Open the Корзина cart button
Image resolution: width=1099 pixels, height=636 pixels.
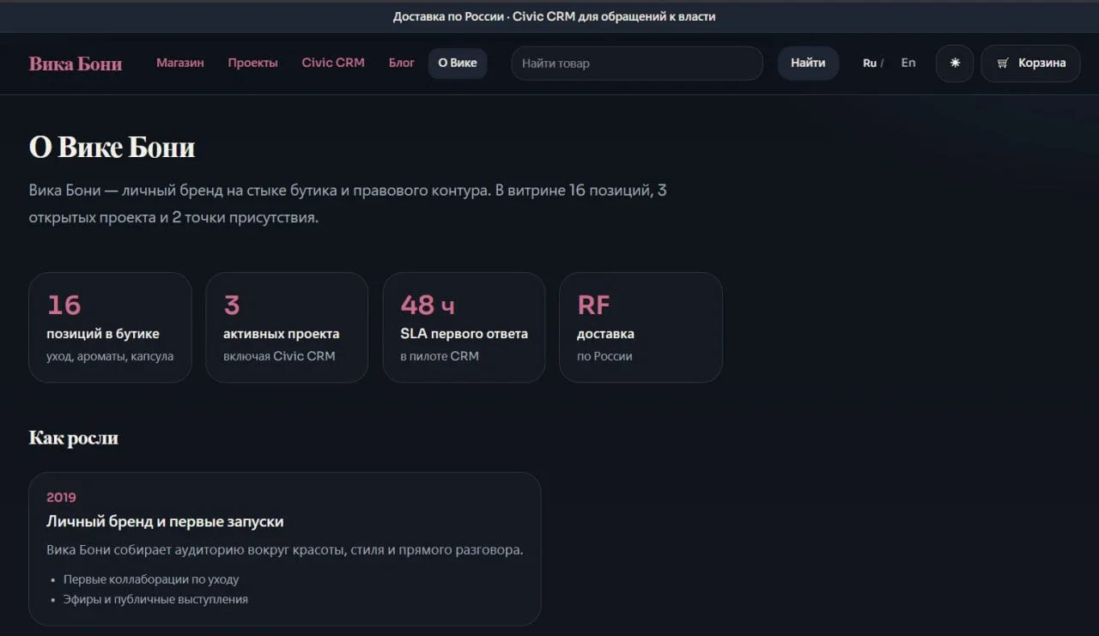[1030, 64]
